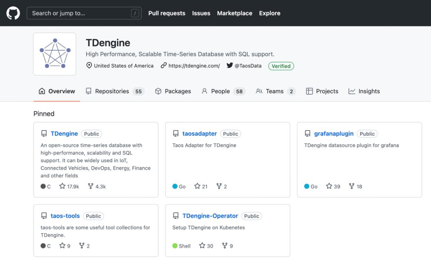Open forks of TDengine-Operator repository
Viewport: 431px width, 265px height.
point(227,246)
